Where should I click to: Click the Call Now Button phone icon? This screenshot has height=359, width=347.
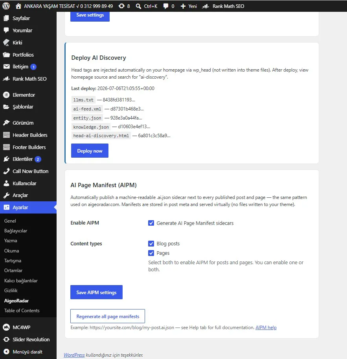6,171
